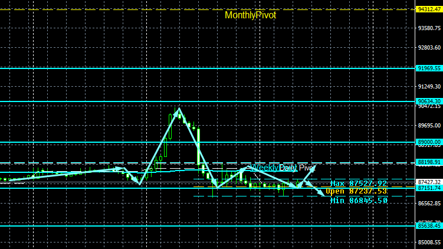Click the Open 87237.53 label
Screen dimensions: 443x249
[x=356, y=191]
